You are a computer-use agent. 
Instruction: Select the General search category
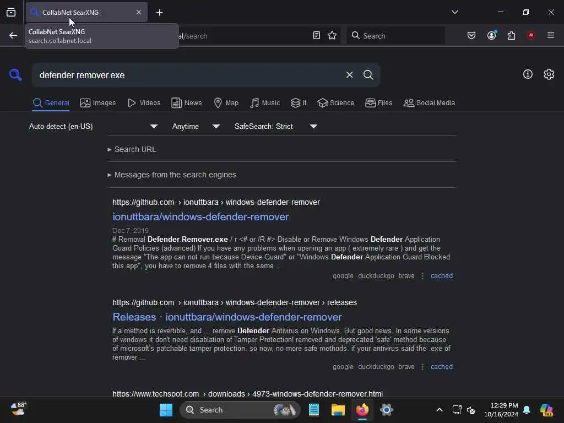[51, 103]
